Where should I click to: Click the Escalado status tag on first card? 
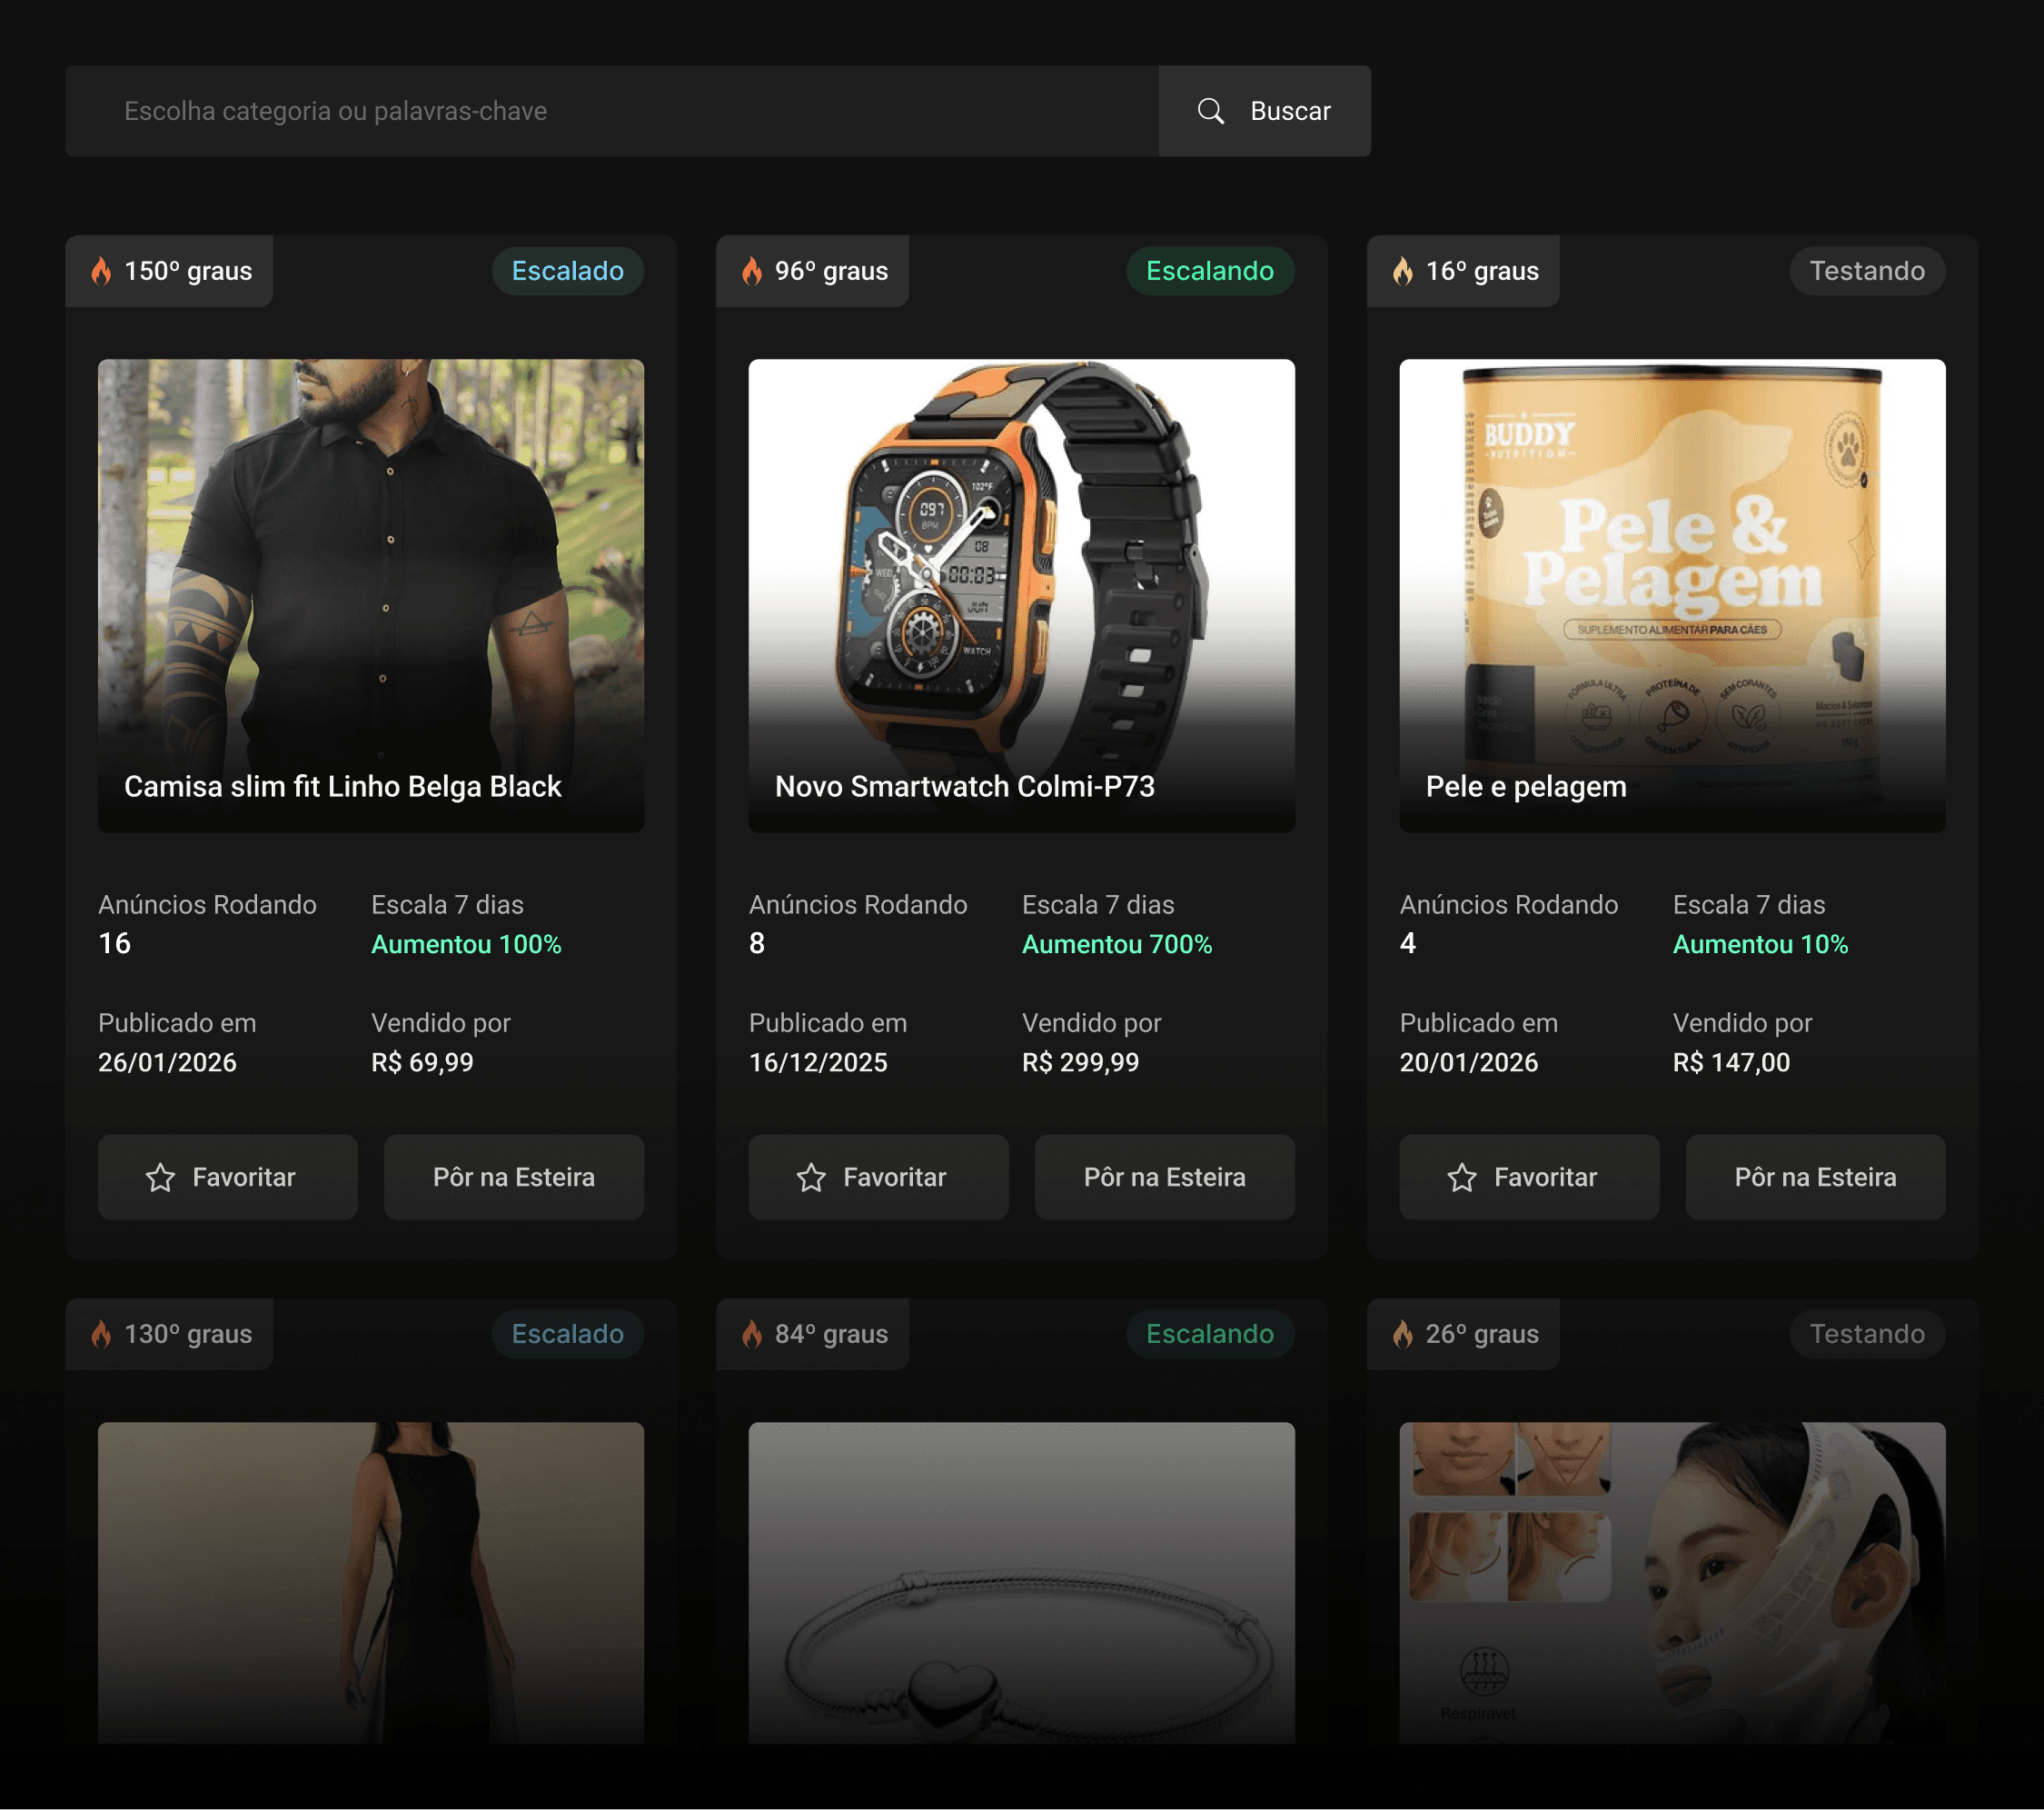[567, 271]
